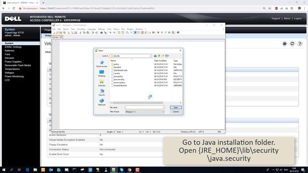This screenshot has height=173, width=308.
Task: Click the red Record macro icon
Action: coord(158,33)
